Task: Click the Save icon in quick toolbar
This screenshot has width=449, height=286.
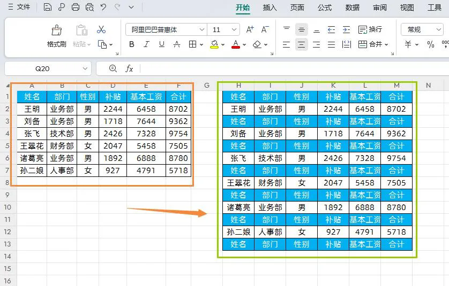Action: [x=48, y=7]
